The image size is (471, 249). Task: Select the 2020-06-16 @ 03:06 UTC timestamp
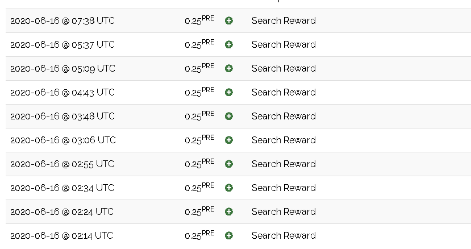[63, 140]
